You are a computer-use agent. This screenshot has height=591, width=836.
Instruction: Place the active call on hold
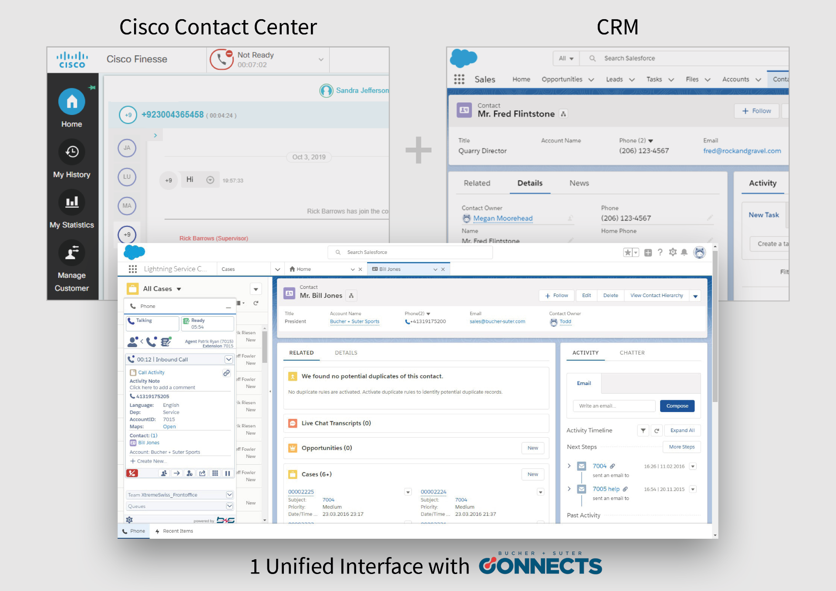[x=228, y=473]
